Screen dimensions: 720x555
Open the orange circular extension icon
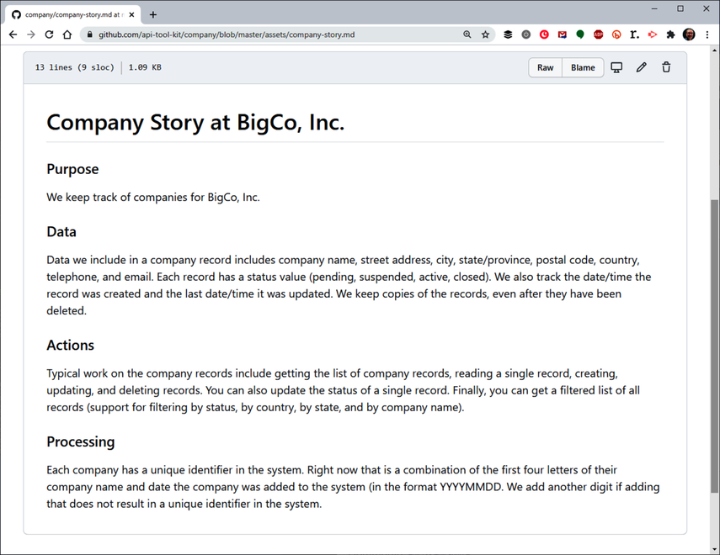(616, 34)
